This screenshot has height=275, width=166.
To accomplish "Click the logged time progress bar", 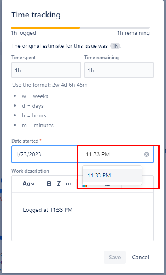I will click(x=80, y=28).
